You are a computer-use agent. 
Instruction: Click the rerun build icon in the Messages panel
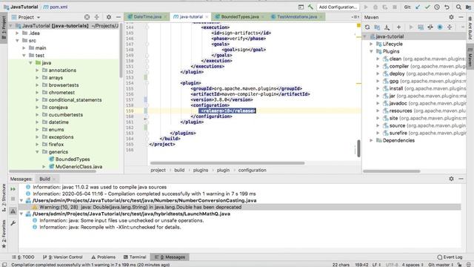pos(13,189)
